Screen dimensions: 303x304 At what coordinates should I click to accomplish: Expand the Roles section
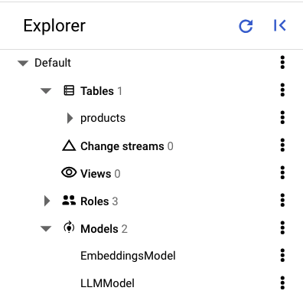[47, 201]
